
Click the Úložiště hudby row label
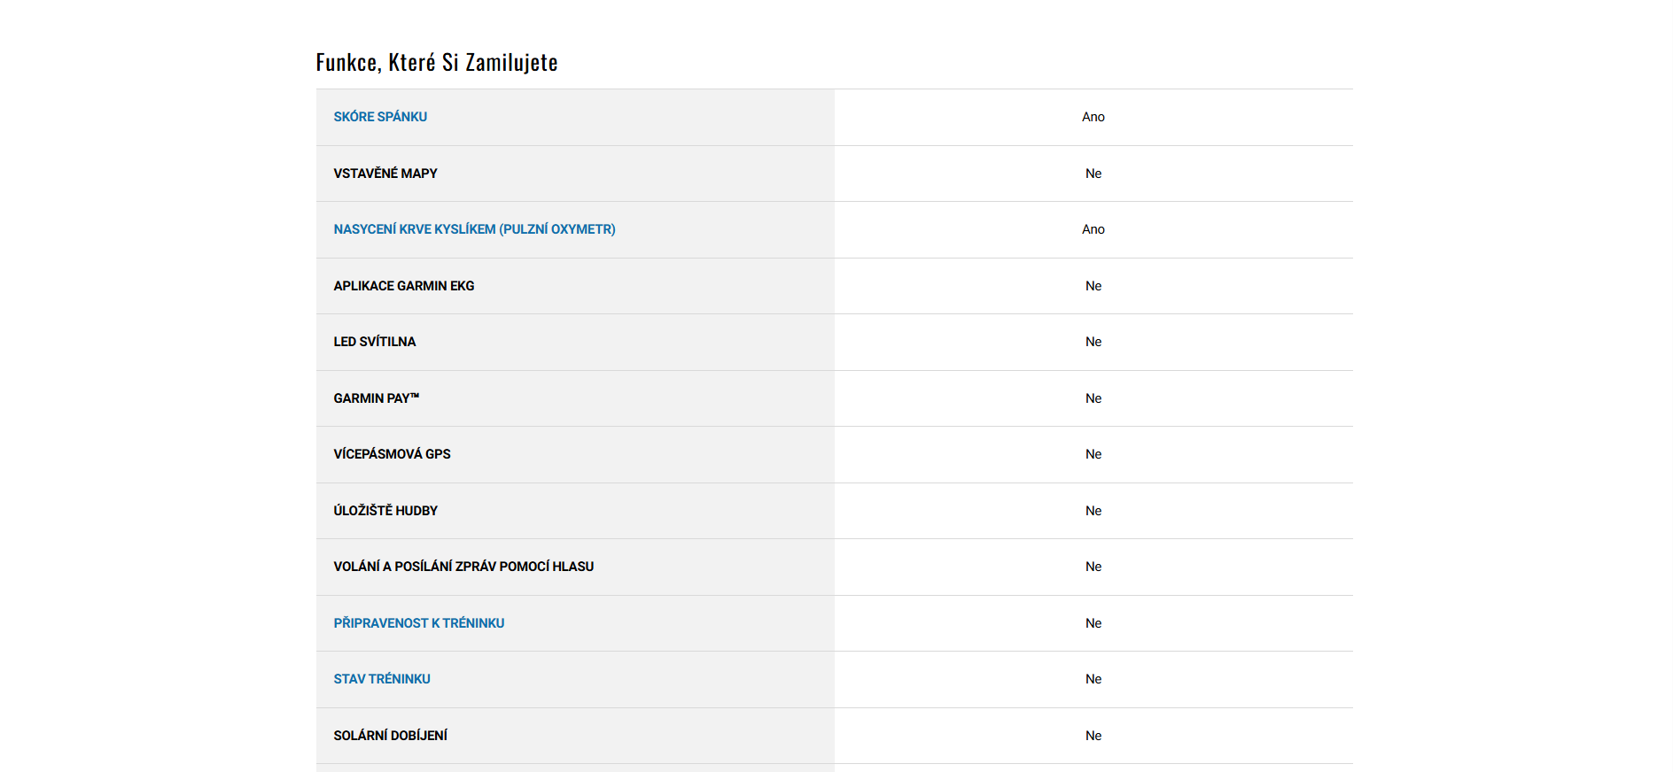(385, 511)
